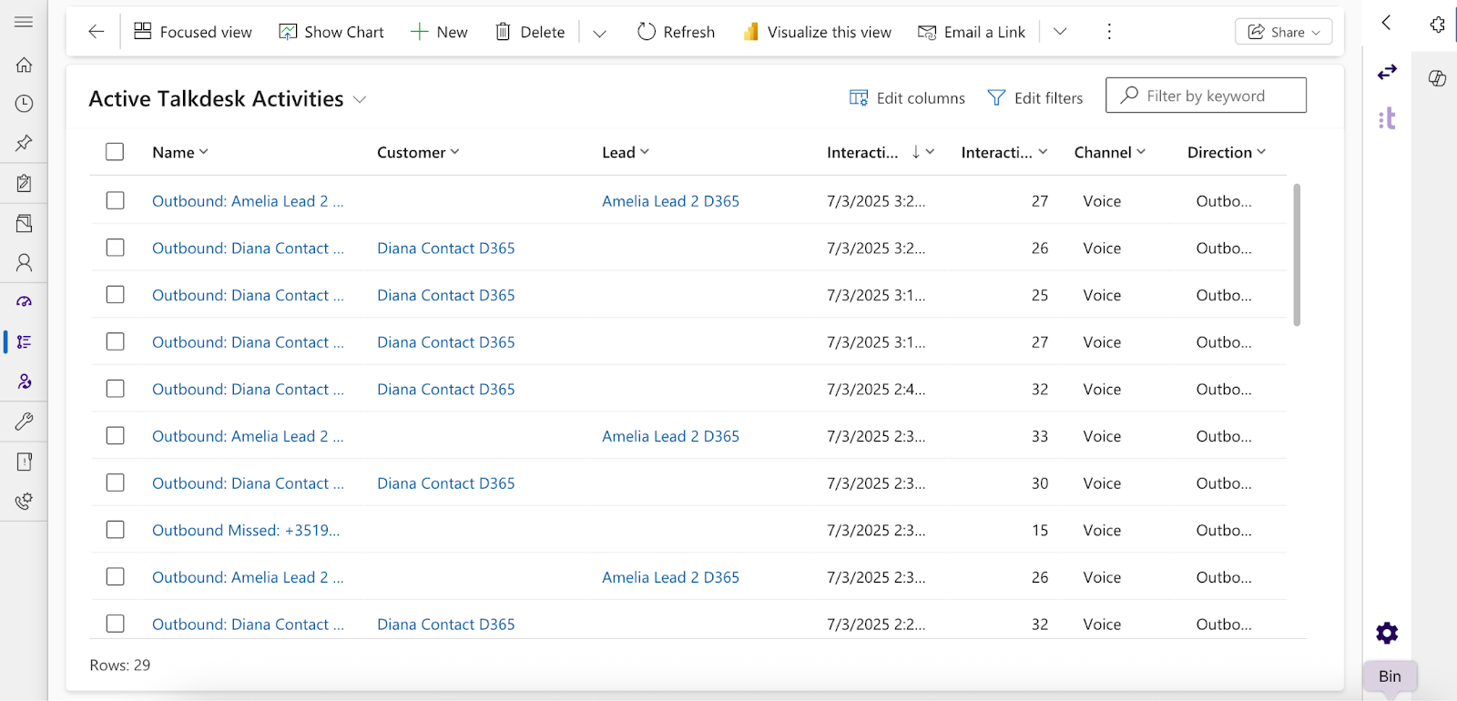Open the Share dropdown button

[1283, 32]
